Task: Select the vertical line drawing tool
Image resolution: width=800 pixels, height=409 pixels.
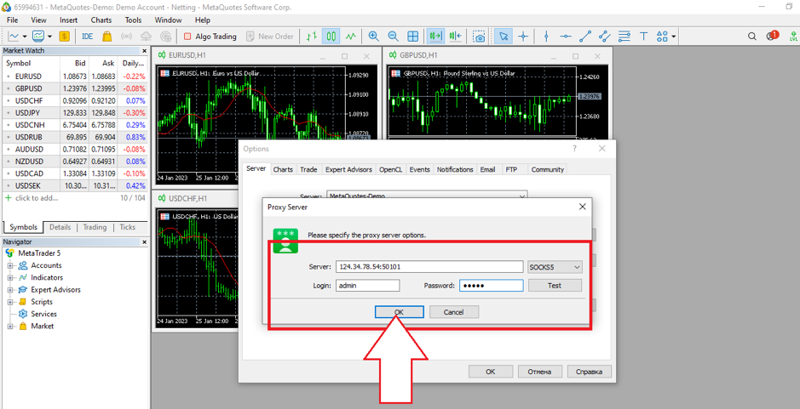Action: click(546, 37)
